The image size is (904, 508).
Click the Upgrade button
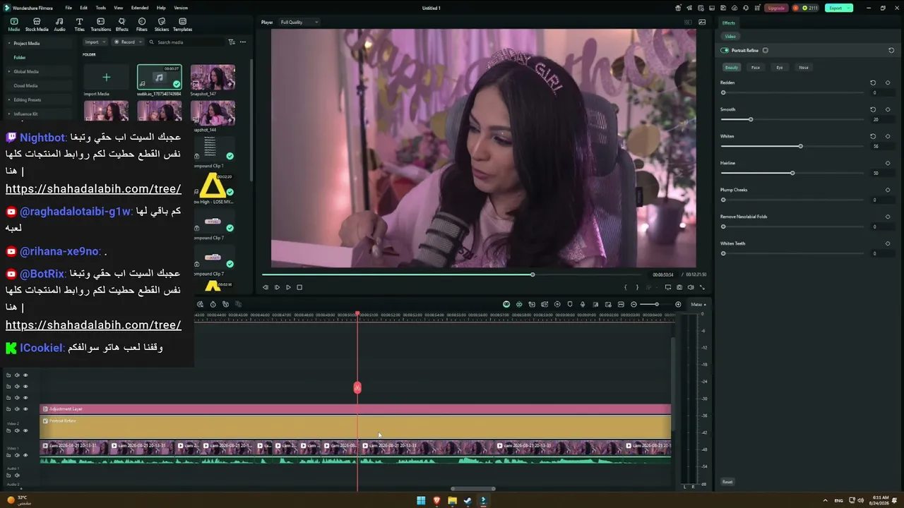click(776, 8)
